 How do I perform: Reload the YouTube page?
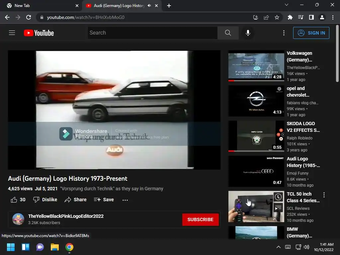pos(29,17)
